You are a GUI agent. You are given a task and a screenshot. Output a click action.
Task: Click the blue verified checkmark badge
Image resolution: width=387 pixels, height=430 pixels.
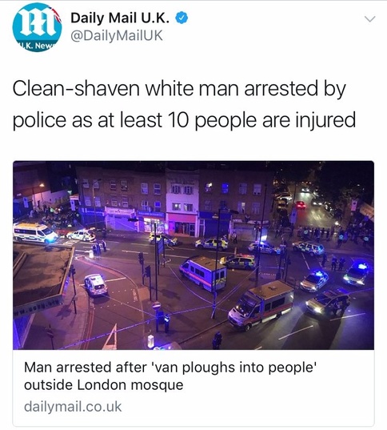[182, 18]
